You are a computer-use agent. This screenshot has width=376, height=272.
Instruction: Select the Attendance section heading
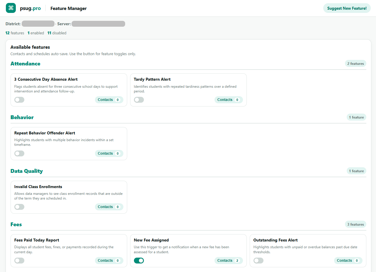pos(25,64)
